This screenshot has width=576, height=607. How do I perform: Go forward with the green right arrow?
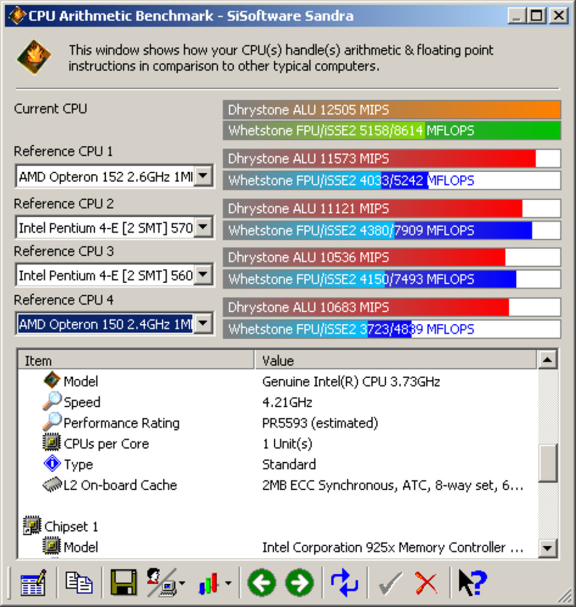click(300, 582)
